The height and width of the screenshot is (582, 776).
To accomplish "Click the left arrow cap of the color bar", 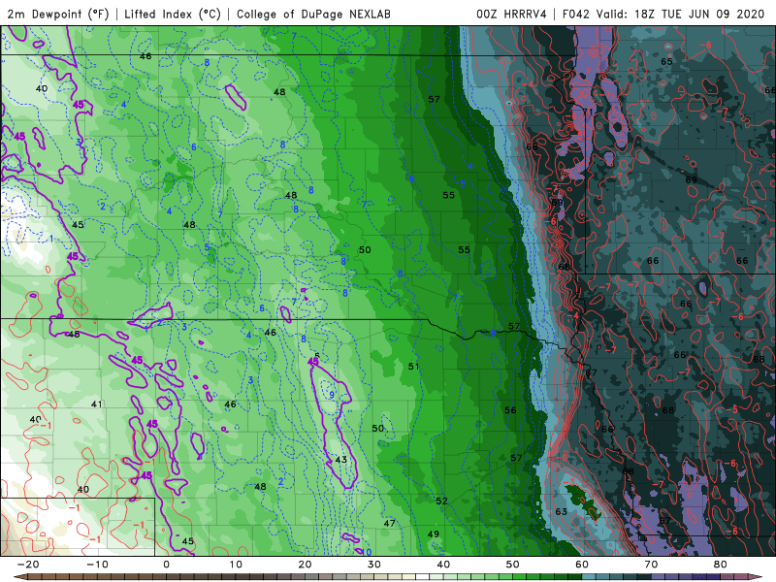I will (19, 577).
